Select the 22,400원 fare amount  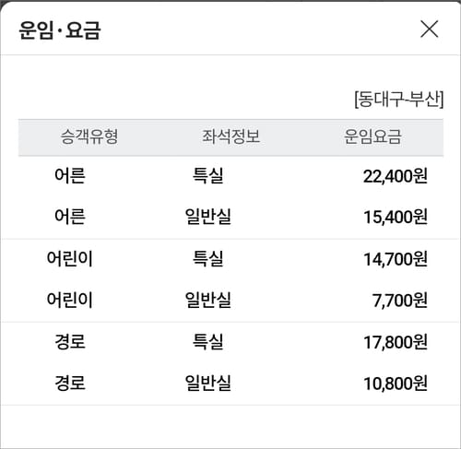pos(396,176)
